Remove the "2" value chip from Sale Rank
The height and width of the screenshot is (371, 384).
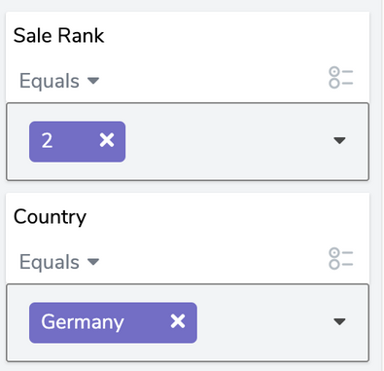pyautogui.click(x=107, y=140)
